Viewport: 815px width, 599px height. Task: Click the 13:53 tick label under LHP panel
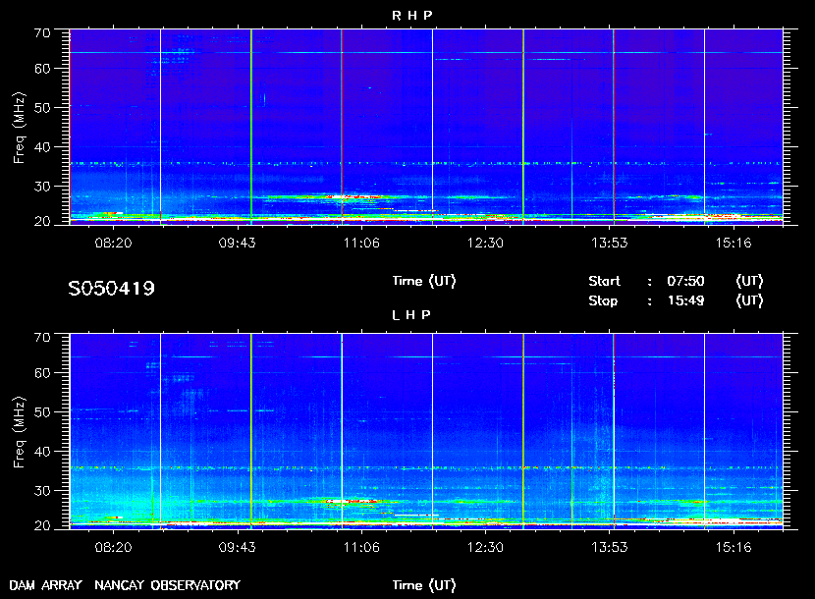tap(609, 548)
